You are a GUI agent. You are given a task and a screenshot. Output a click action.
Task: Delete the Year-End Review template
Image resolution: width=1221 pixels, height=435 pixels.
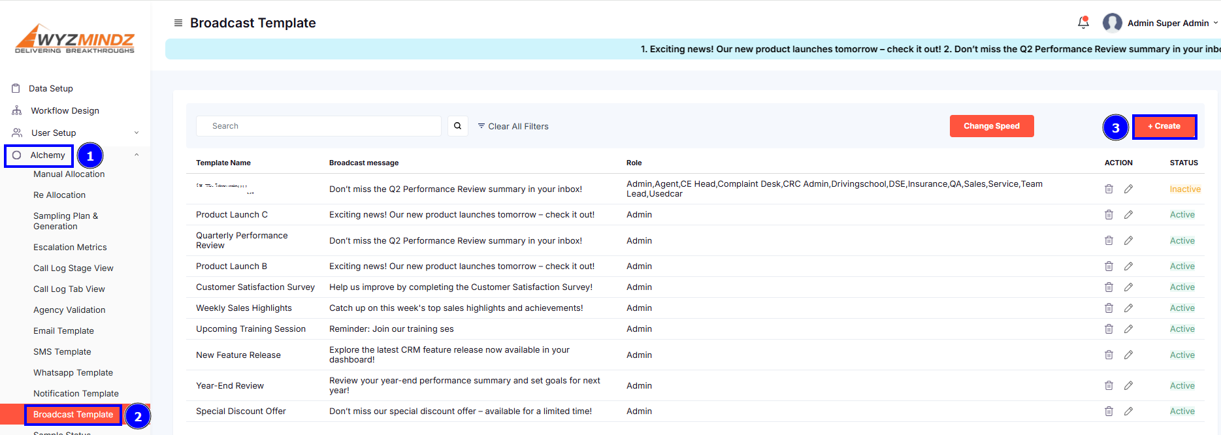click(1109, 386)
